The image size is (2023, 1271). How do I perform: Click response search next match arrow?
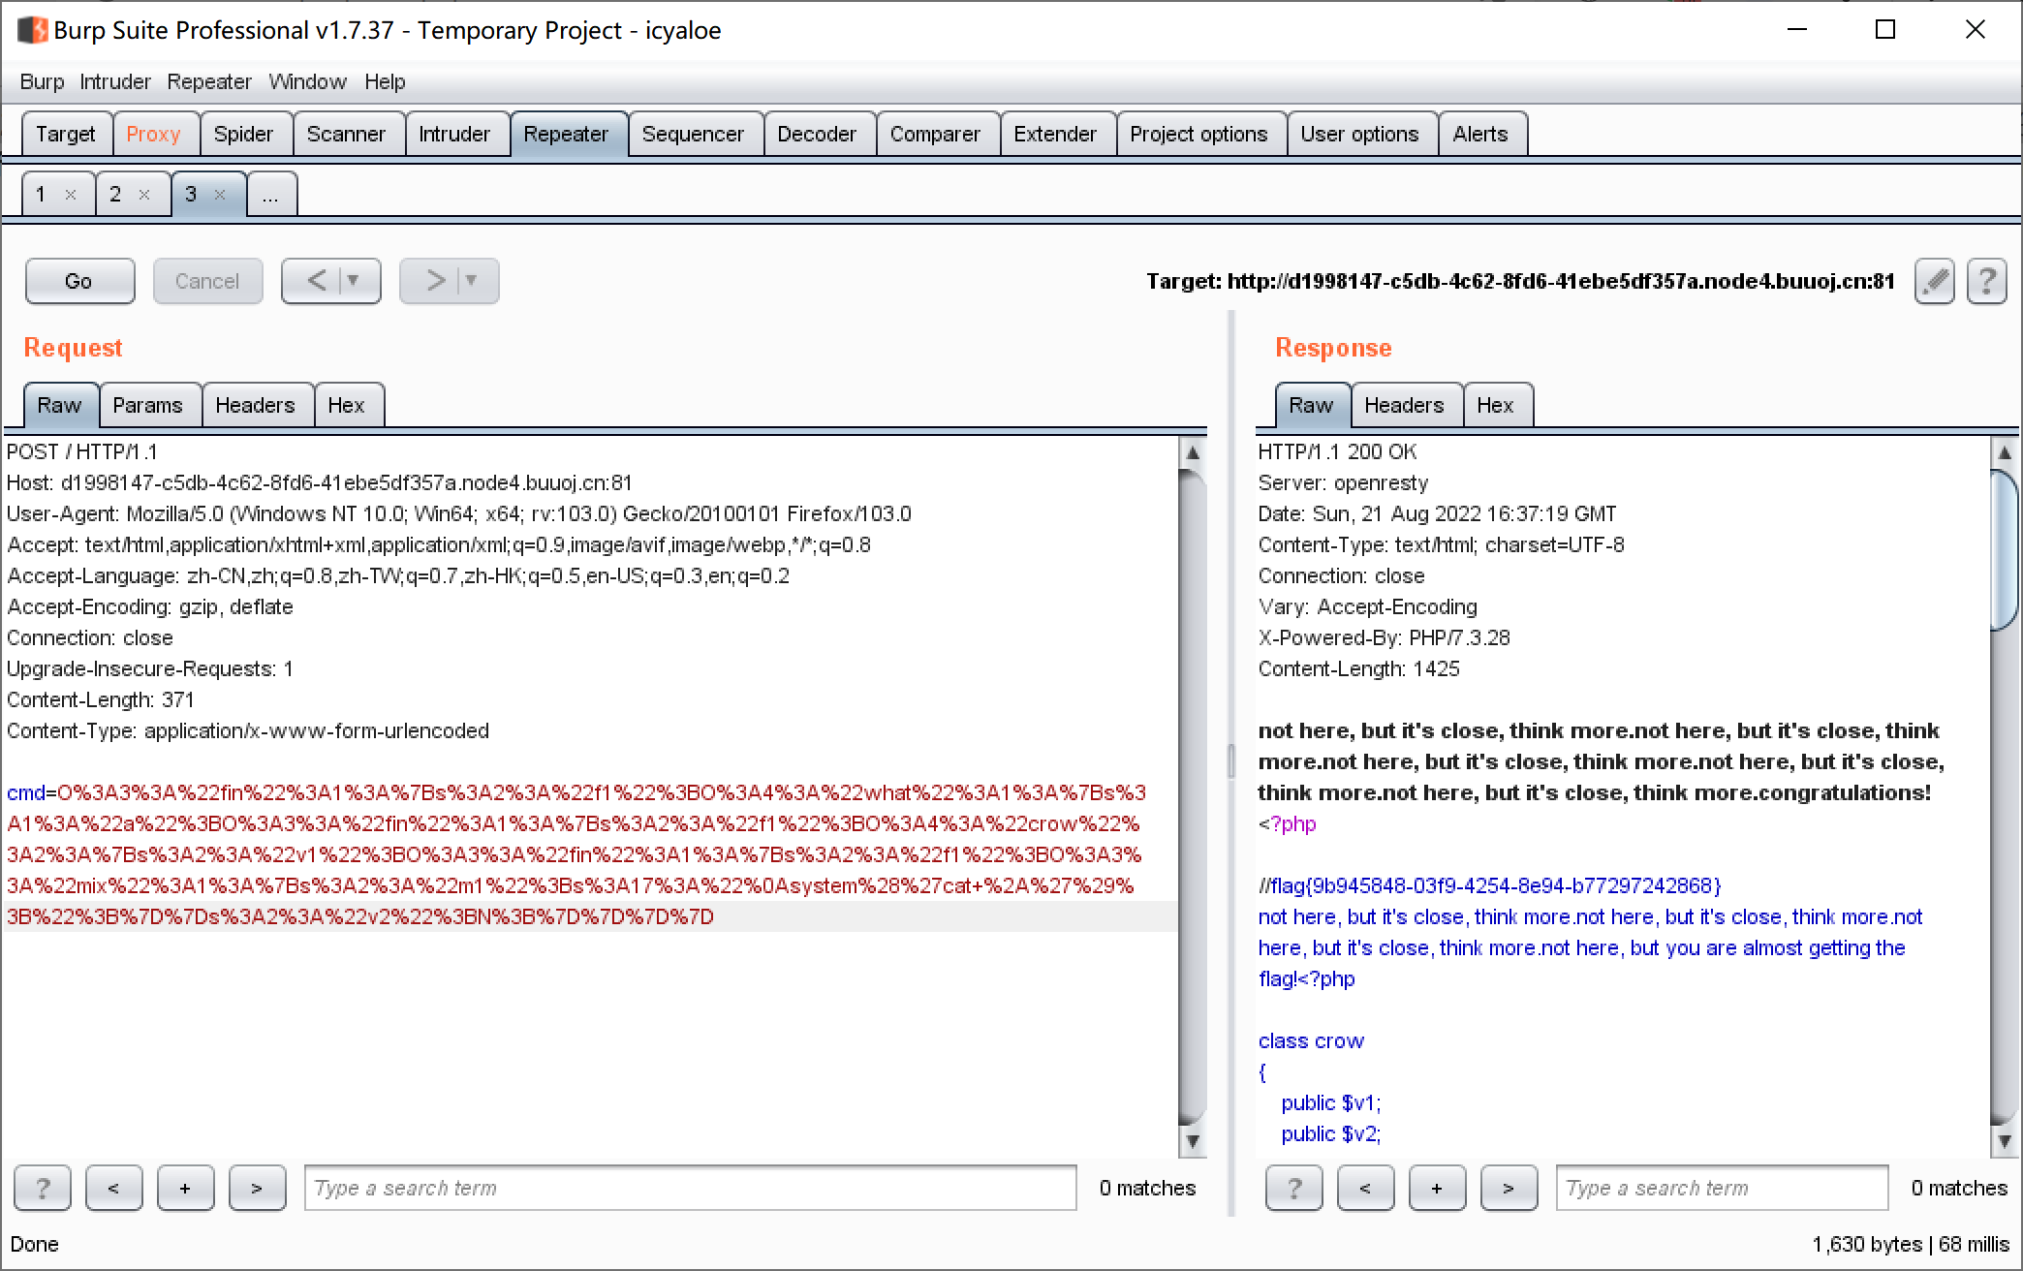(1509, 1188)
